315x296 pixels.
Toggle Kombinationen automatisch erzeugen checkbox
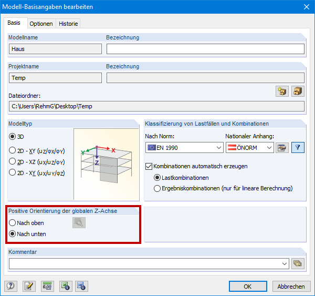coord(196,167)
